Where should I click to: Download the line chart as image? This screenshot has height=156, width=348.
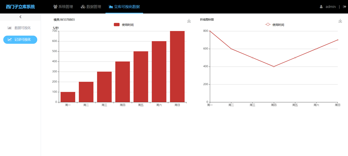340,21
